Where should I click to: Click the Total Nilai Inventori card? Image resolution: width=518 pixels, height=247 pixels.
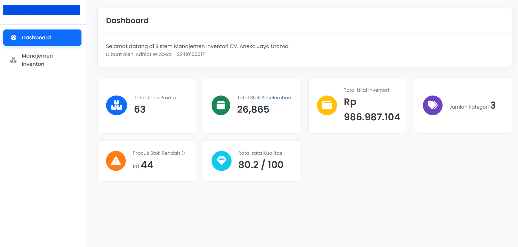358,105
